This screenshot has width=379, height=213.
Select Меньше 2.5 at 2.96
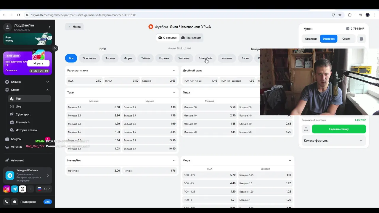(94, 115)
